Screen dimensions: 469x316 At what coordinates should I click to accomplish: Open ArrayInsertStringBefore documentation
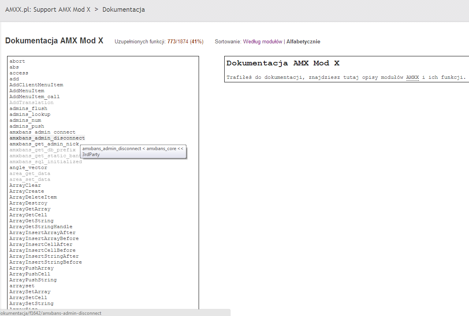tap(45, 262)
